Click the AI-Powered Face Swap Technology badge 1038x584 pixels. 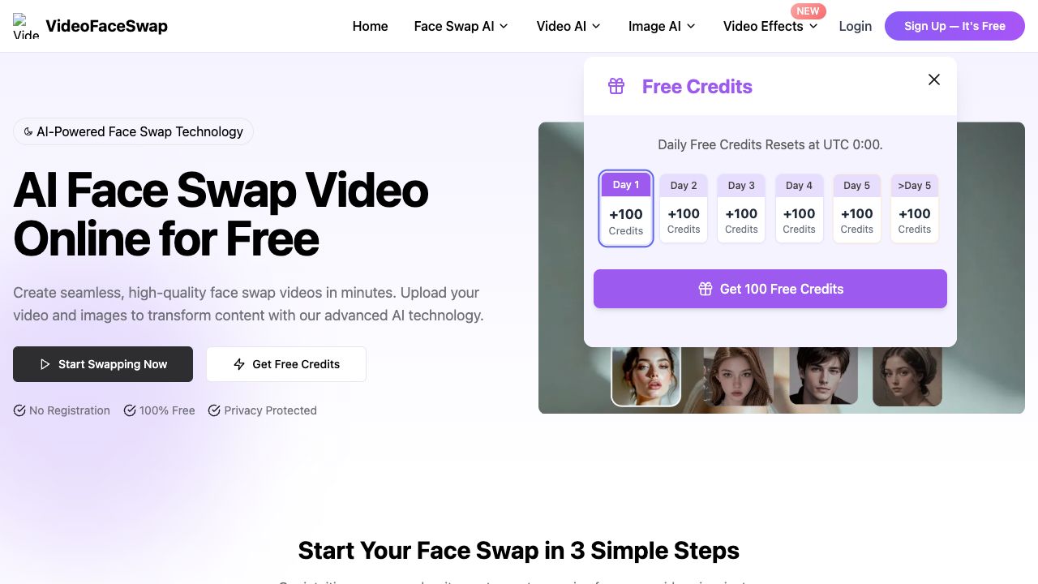pos(133,131)
